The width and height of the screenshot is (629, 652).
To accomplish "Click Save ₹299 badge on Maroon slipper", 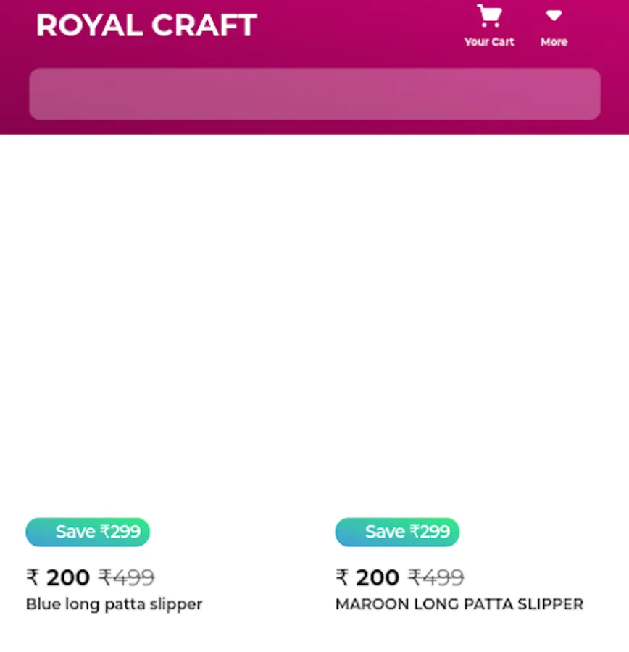I will coord(397,532).
